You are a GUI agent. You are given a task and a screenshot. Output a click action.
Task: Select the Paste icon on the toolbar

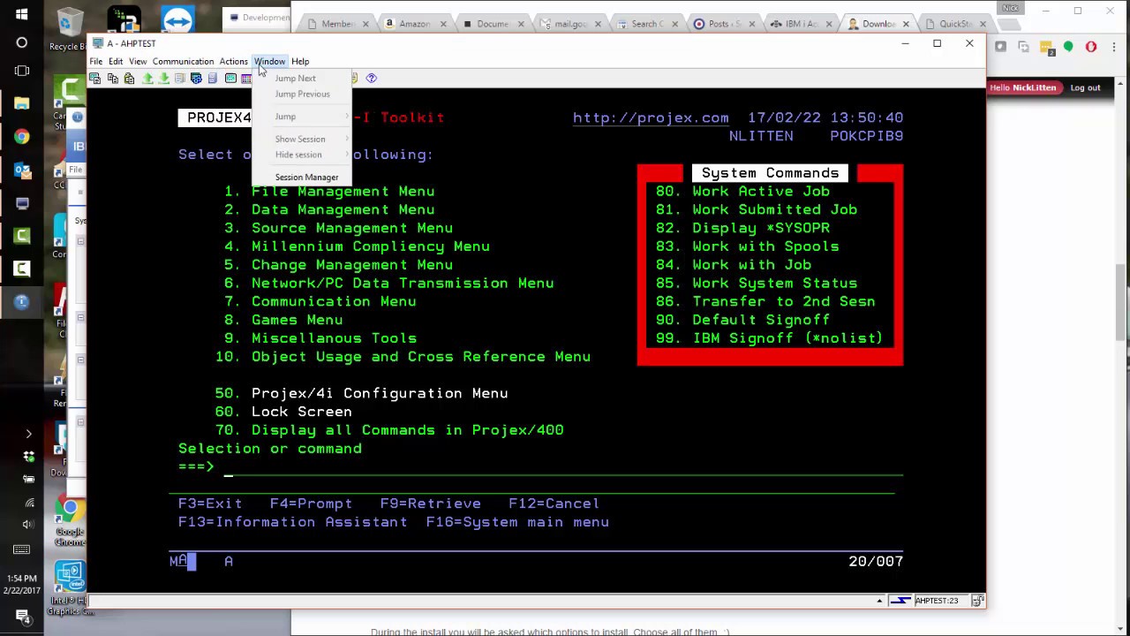pyautogui.click(x=128, y=79)
